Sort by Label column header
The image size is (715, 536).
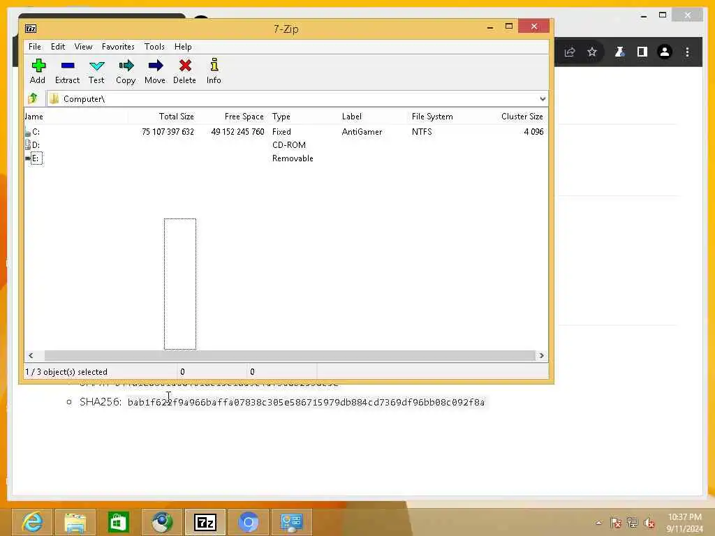(x=373, y=117)
